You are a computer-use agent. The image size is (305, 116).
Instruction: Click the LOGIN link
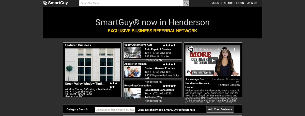[240, 3]
